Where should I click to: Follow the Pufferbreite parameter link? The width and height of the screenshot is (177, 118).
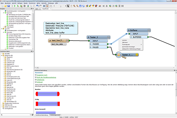40,80
